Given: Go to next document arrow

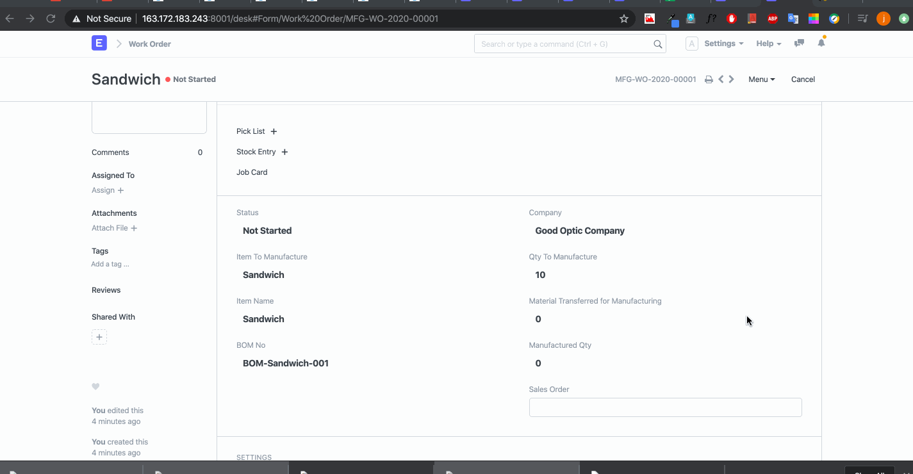Looking at the screenshot, I should tap(731, 79).
